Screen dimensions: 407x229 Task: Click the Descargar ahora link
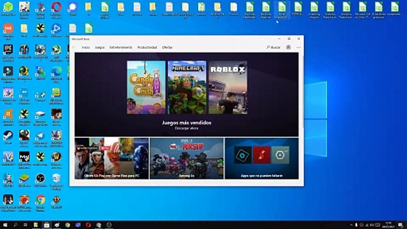pos(187,128)
